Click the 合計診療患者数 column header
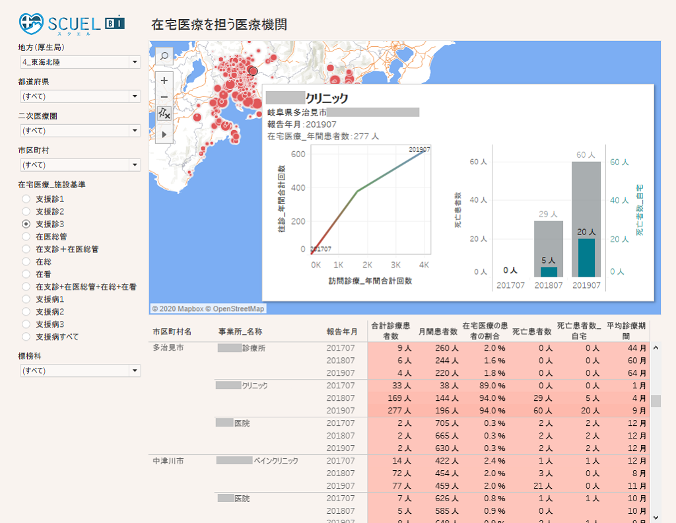 (390, 331)
